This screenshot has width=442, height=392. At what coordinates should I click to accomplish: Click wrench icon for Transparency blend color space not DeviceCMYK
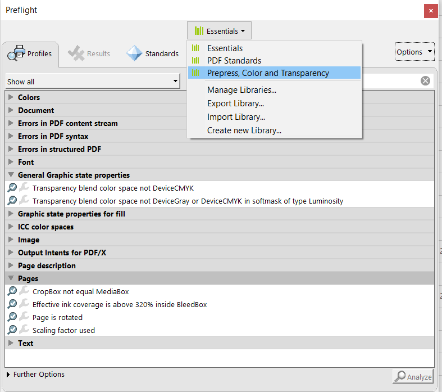tap(24, 187)
